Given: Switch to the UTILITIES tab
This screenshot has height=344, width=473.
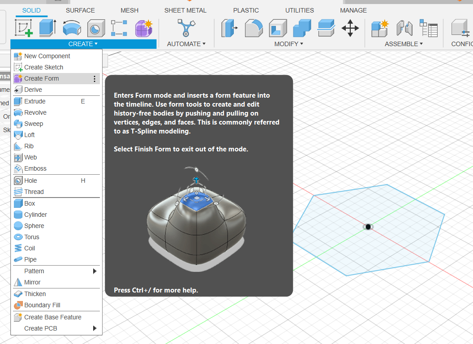Looking at the screenshot, I should (x=300, y=10).
